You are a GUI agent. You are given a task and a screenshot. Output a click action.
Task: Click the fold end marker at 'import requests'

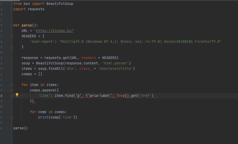pos(12,9)
